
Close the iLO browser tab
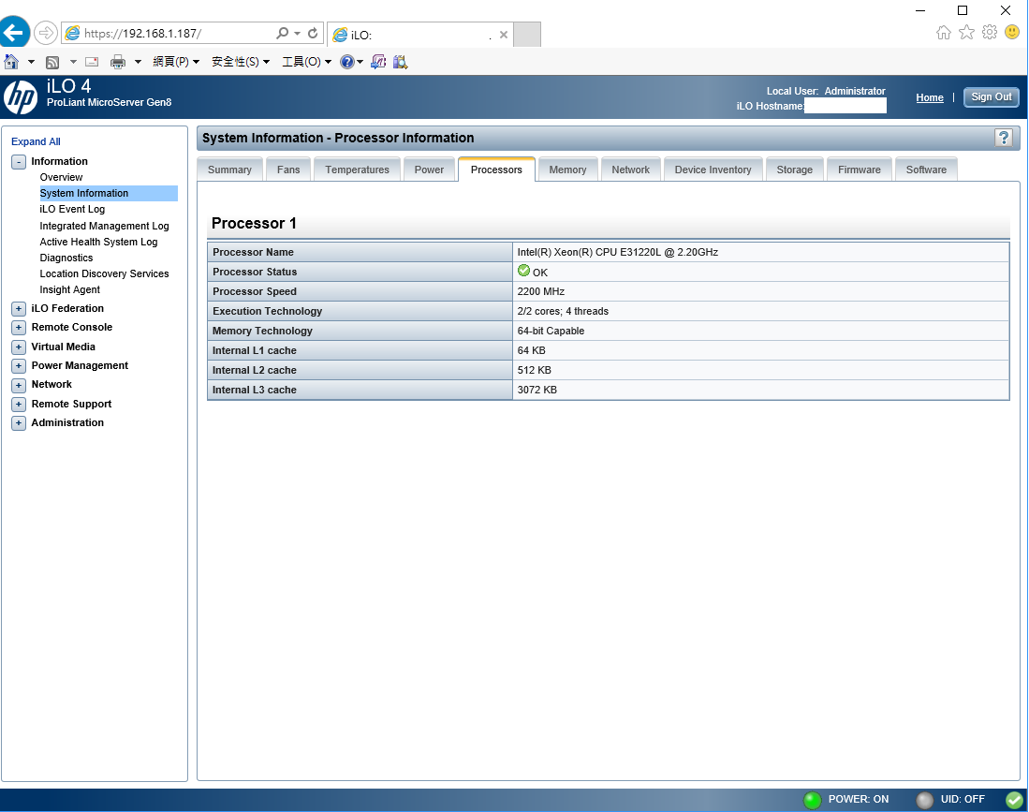(504, 35)
